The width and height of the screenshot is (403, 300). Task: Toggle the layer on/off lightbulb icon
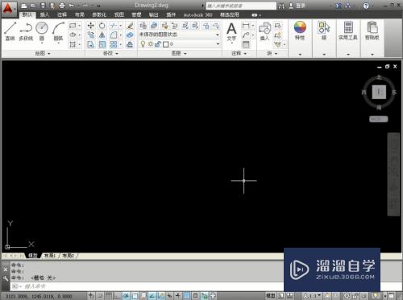pos(143,44)
